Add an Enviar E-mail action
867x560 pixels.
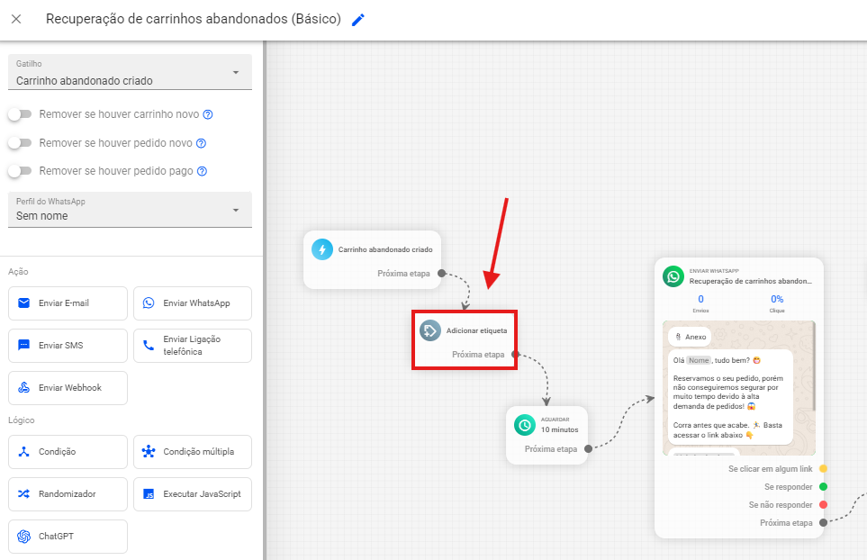click(68, 303)
